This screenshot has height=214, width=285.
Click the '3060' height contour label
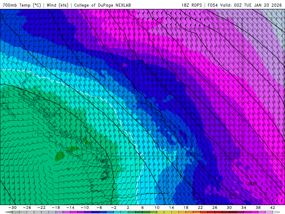click(233, 194)
